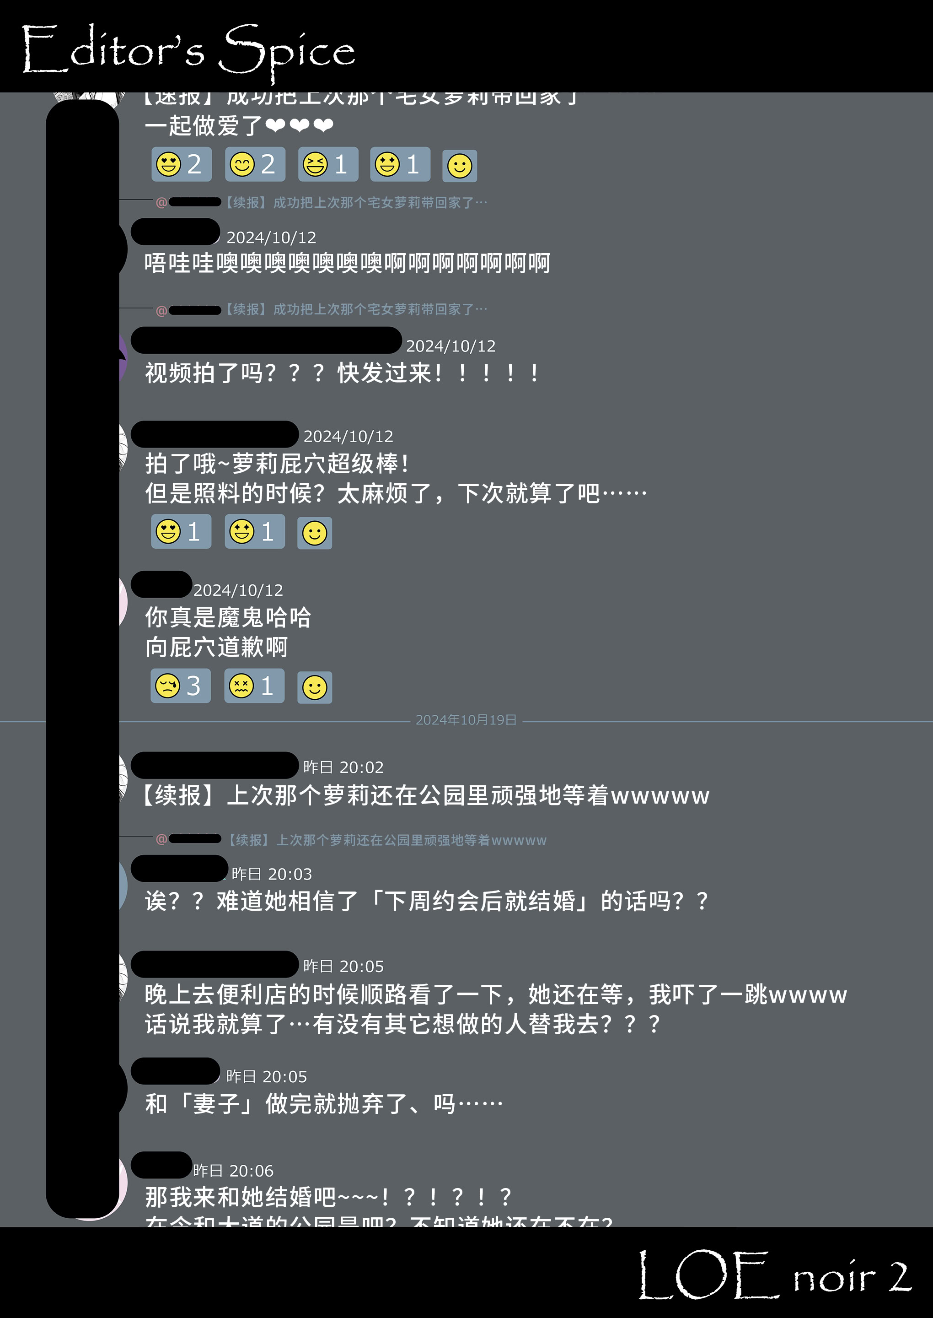Click the redacted username next to 昨日 20:06
Viewport: 933px width, 1318px height.
coord(161,1165)
